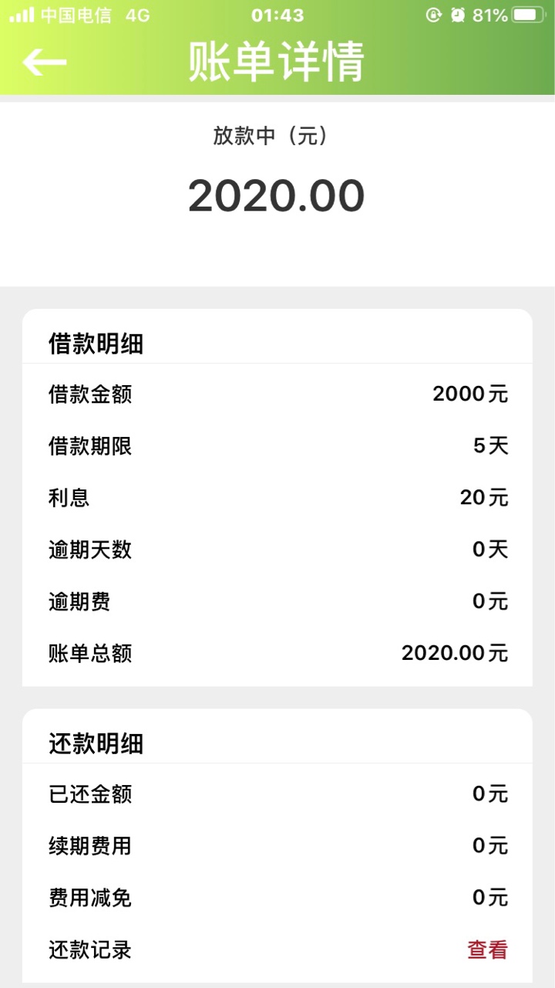Tap the 已还金额 row
Viewport: 555px width, 988px height.
click(277, 794)
